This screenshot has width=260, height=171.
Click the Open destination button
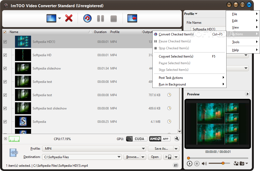[x=155, y=157]
